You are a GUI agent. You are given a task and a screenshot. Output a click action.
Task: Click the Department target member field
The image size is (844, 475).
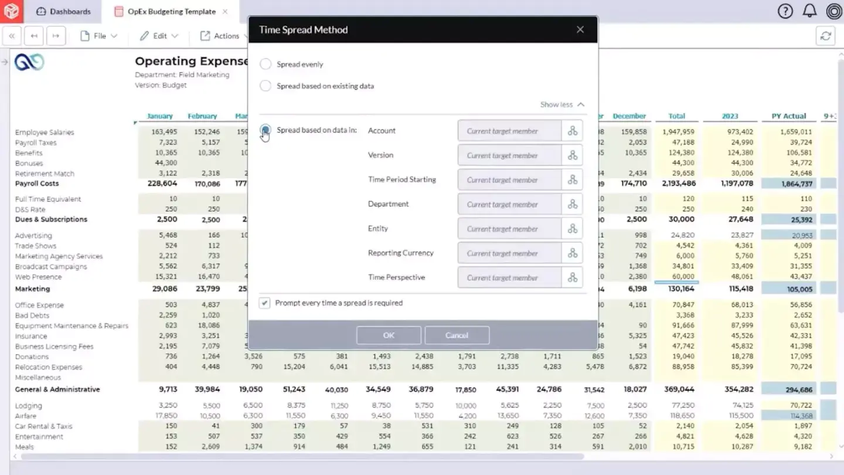(509, 205)
